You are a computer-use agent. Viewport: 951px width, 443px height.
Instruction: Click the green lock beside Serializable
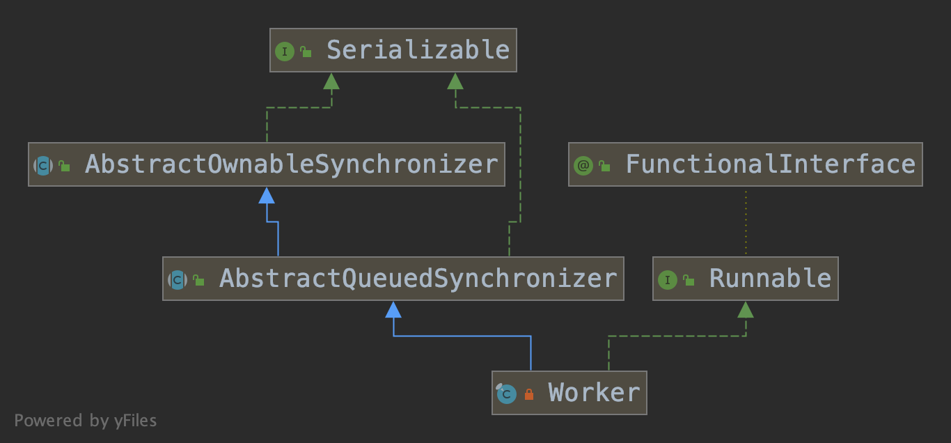306,52
